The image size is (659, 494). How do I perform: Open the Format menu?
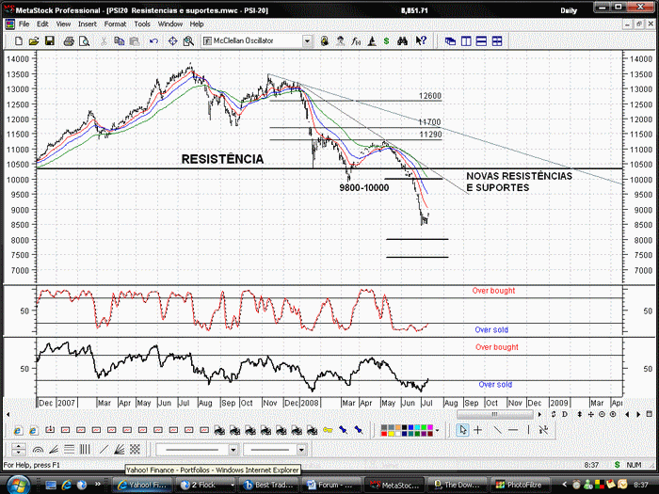pyautogui.click(x=115, y=24)
